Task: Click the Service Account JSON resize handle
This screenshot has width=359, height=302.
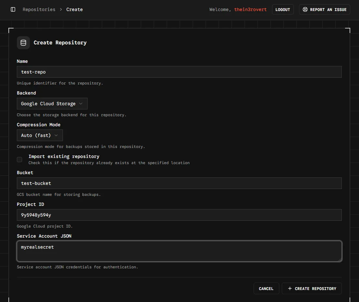Action: pos(340,259)
